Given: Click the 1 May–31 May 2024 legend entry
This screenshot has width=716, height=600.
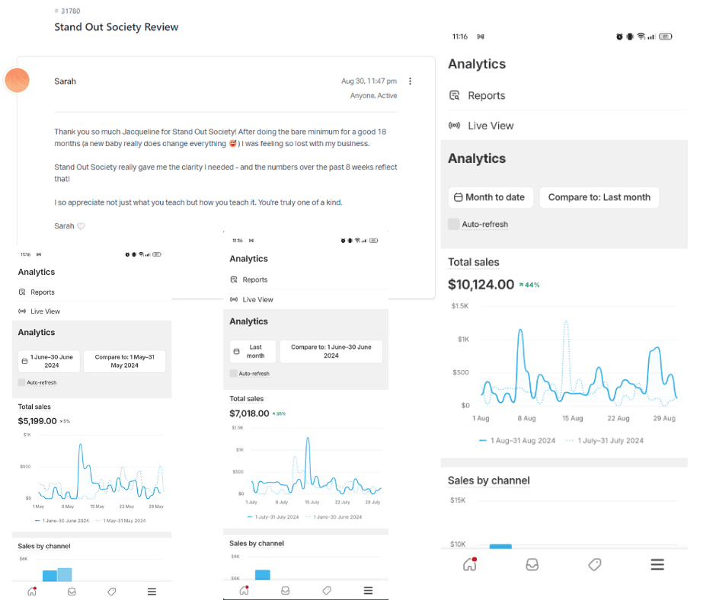Looking at the screenshot, I should pos(120,521).
